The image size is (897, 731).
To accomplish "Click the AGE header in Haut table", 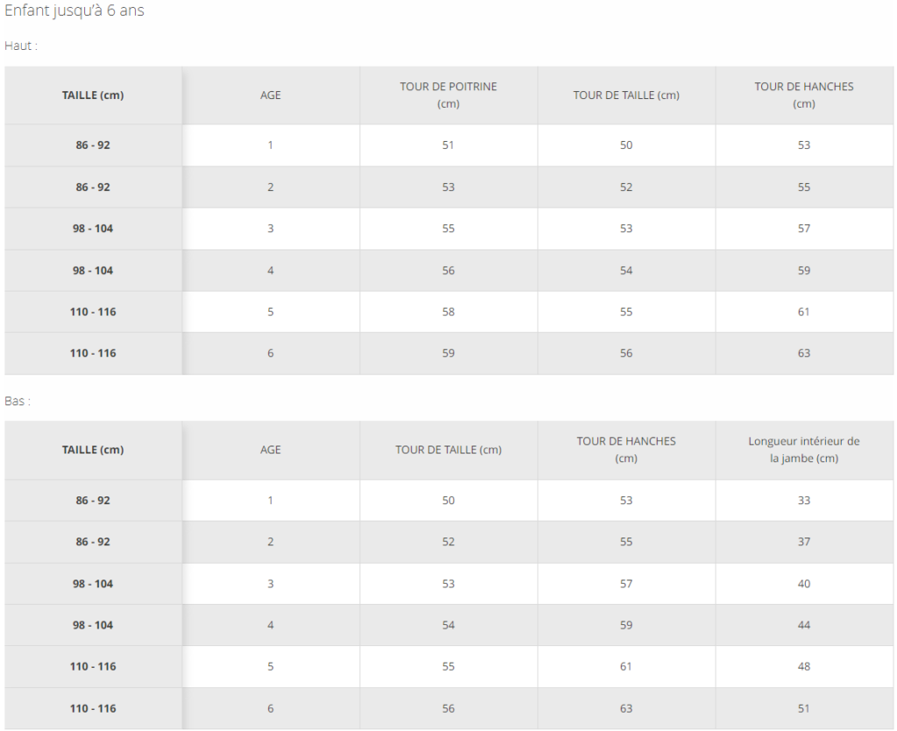I will pyautogui.click(x=271, y=95).
